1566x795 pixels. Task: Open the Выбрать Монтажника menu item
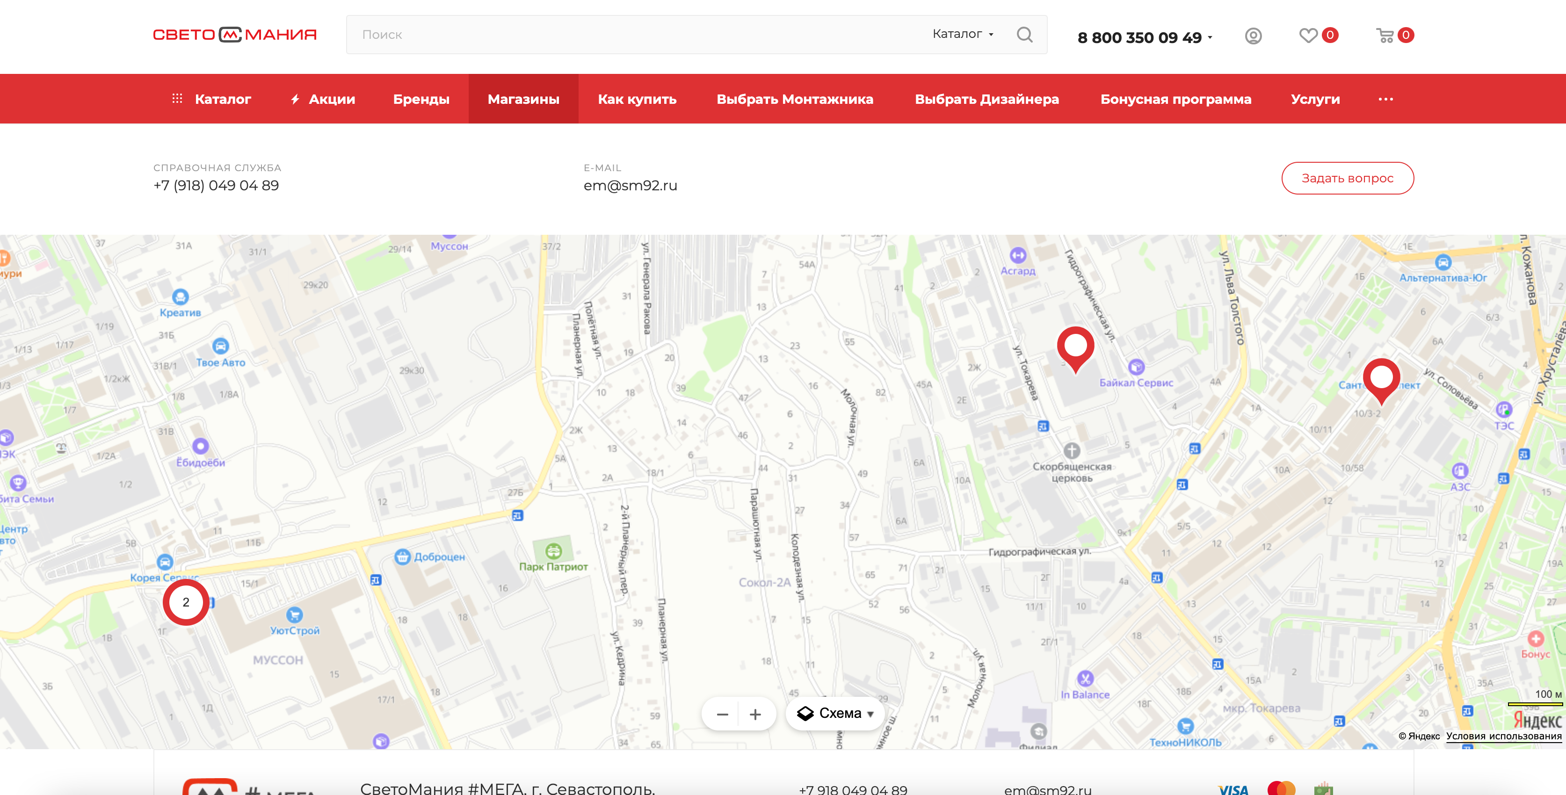795,99
